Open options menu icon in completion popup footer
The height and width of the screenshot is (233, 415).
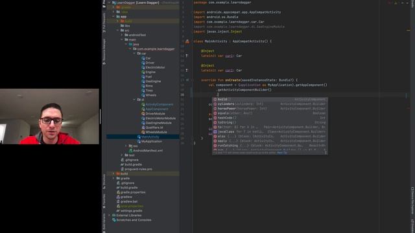[x=326, y=153]
